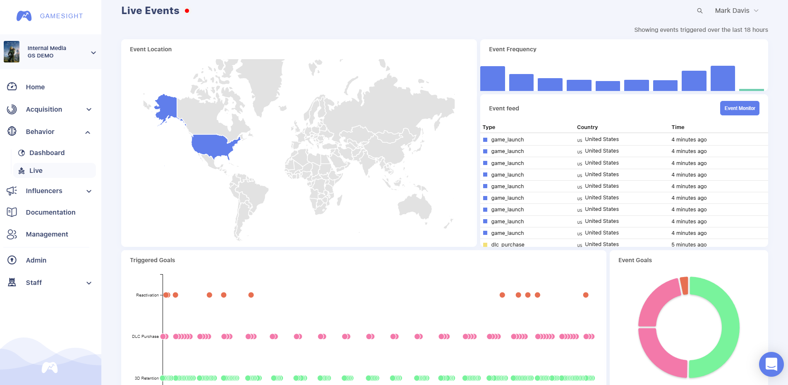Collapse the Behavior section chevron
Viewport: 788px width, 385px height.
coord(88,132)
